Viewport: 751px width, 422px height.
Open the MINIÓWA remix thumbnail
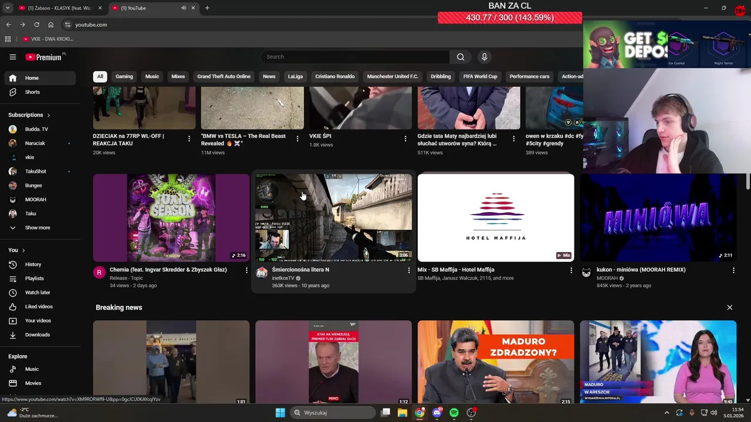click(658, 217)
